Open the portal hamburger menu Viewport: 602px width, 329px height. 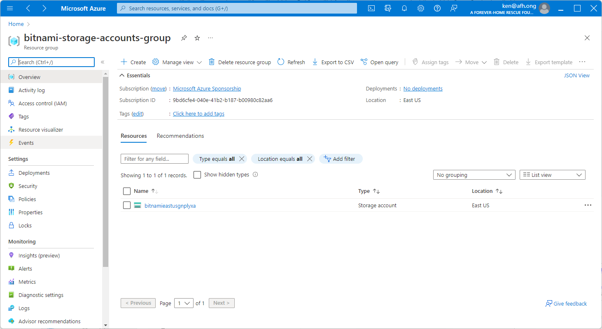coord(10,8)
